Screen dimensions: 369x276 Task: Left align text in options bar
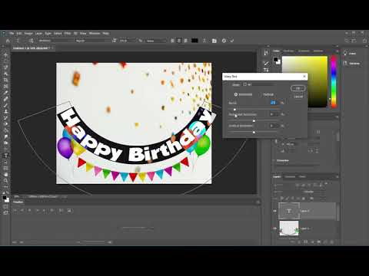point(173,41)
